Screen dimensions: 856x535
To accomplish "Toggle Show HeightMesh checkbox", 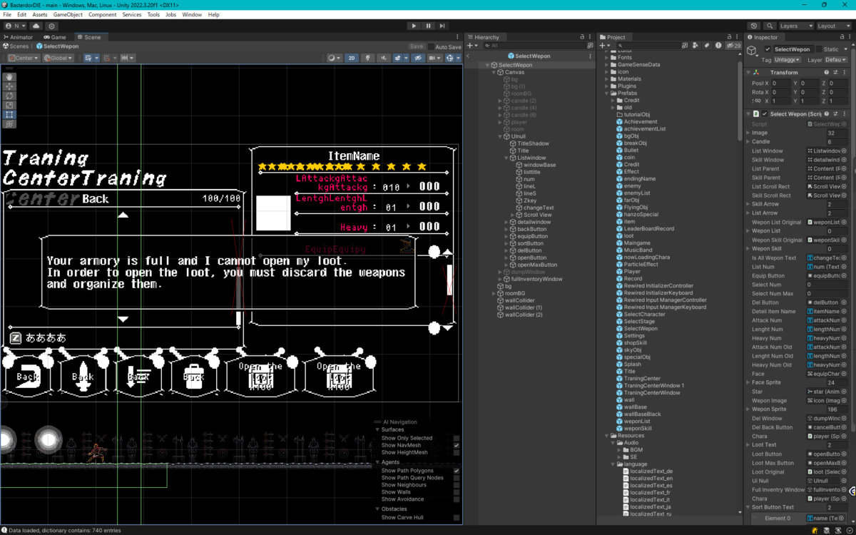I will point(457,452).
